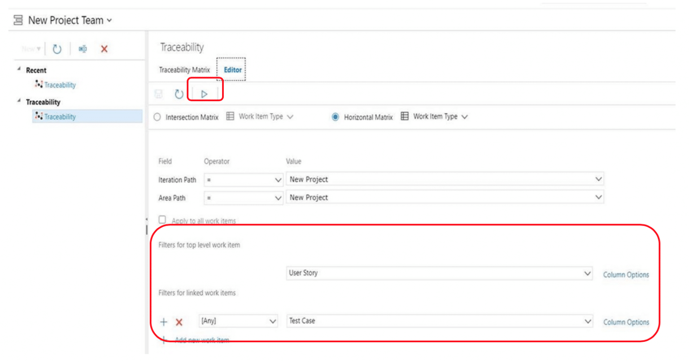Switch to the Traceability Matrix tab

coord(184,70)
